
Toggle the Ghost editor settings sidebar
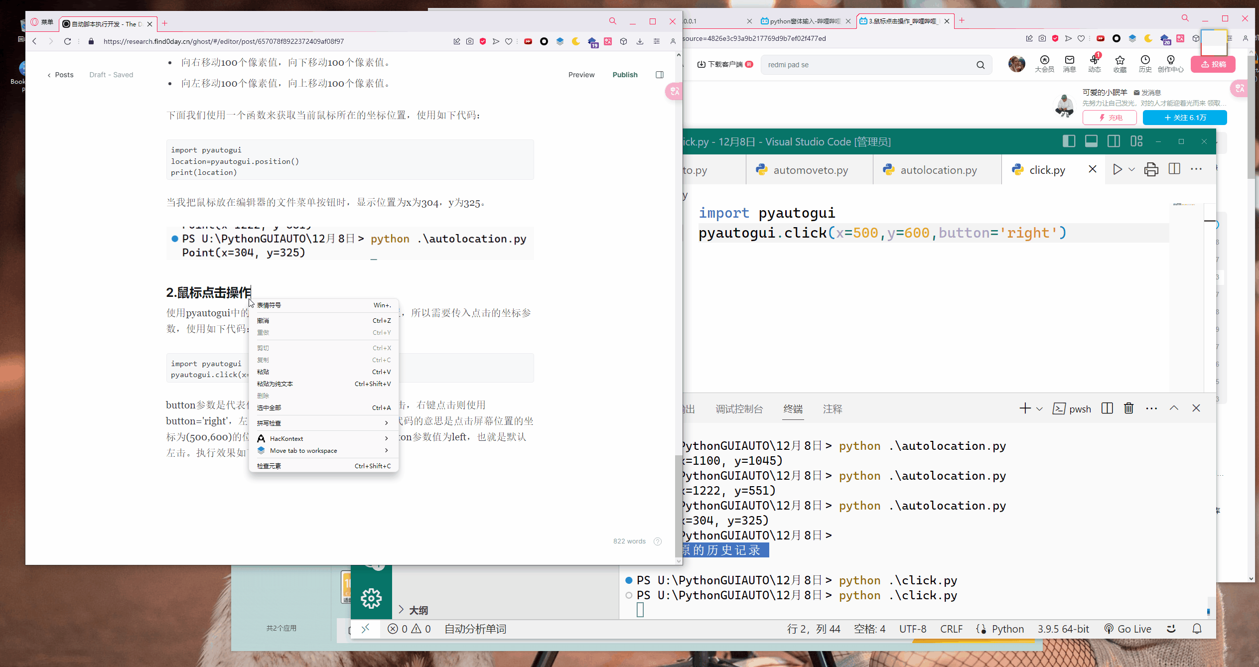coord(660,75)
